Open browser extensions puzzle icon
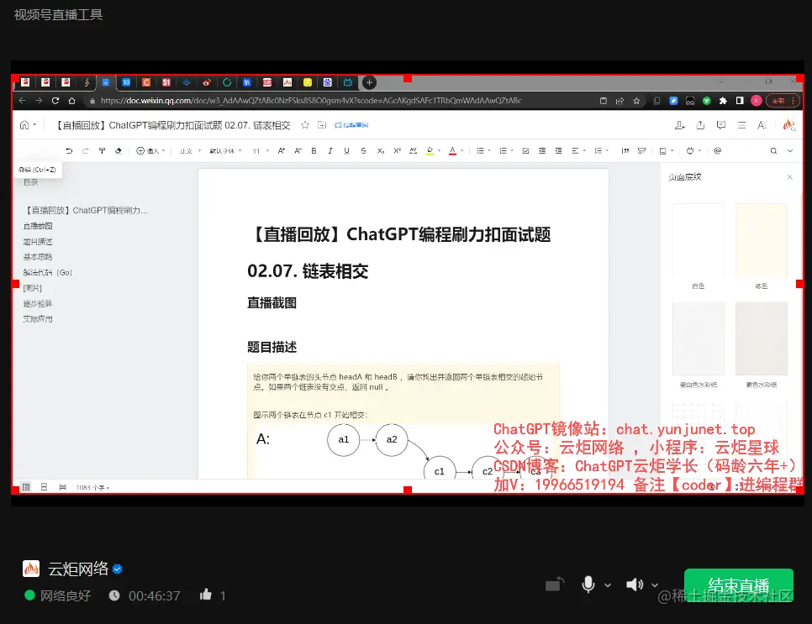Viewport: 812px width, 624px height. [723, 101]
